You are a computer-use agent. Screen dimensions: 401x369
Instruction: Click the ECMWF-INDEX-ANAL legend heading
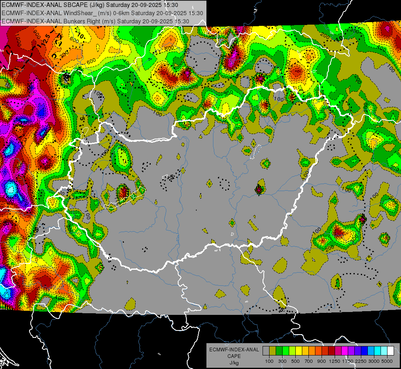coord(234,350)
